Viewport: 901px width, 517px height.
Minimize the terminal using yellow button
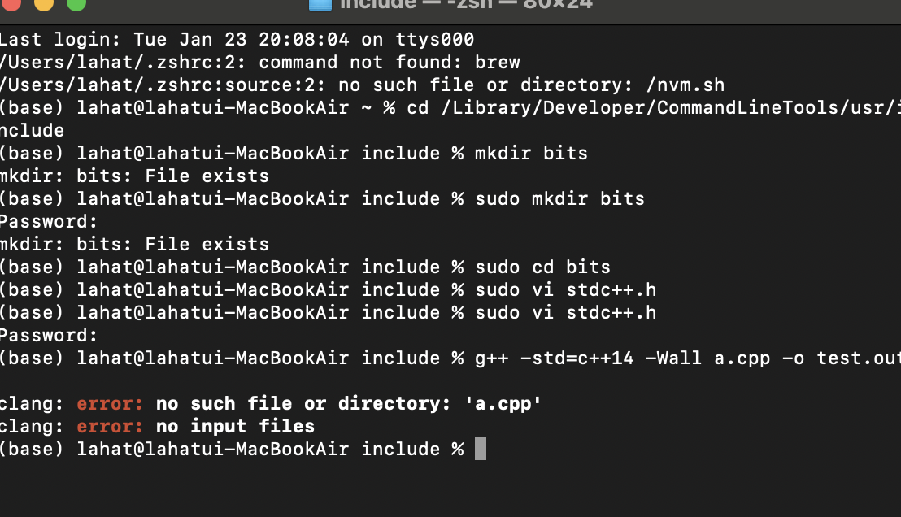[x=44, y=3]
